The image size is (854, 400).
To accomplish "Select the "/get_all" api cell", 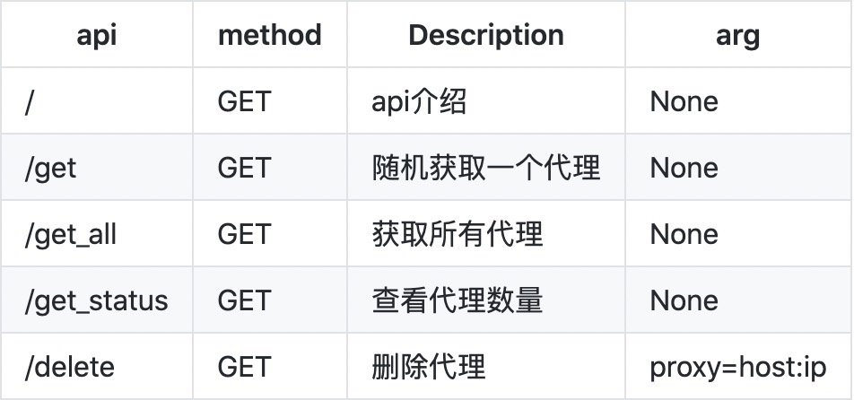I will 71,234.
